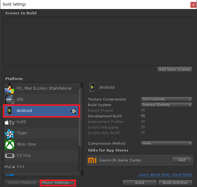Close the Build Settings window
The image size is (197, 187).
pyautogui.click(x=193, y=5)
